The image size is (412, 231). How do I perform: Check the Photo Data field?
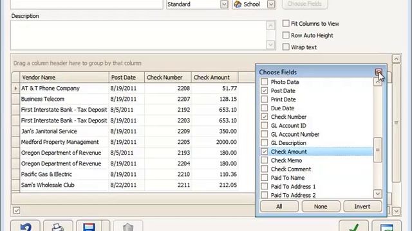coord(265,82)
